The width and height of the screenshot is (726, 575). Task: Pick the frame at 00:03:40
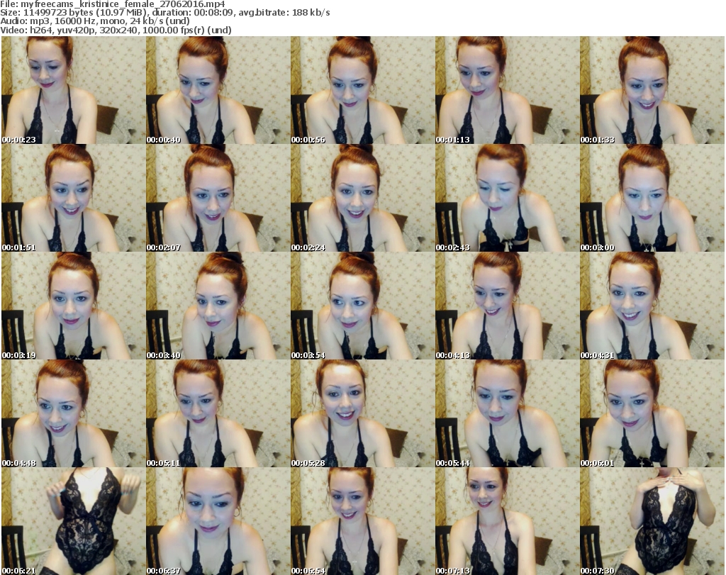pos(218,306)
